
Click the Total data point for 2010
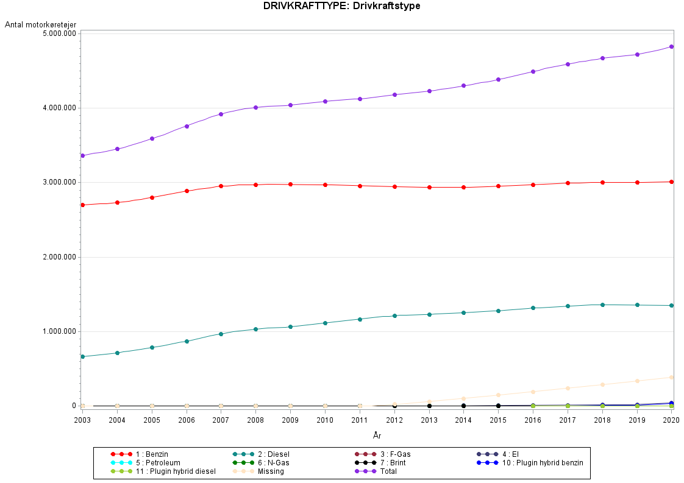(x=325, y=101)
